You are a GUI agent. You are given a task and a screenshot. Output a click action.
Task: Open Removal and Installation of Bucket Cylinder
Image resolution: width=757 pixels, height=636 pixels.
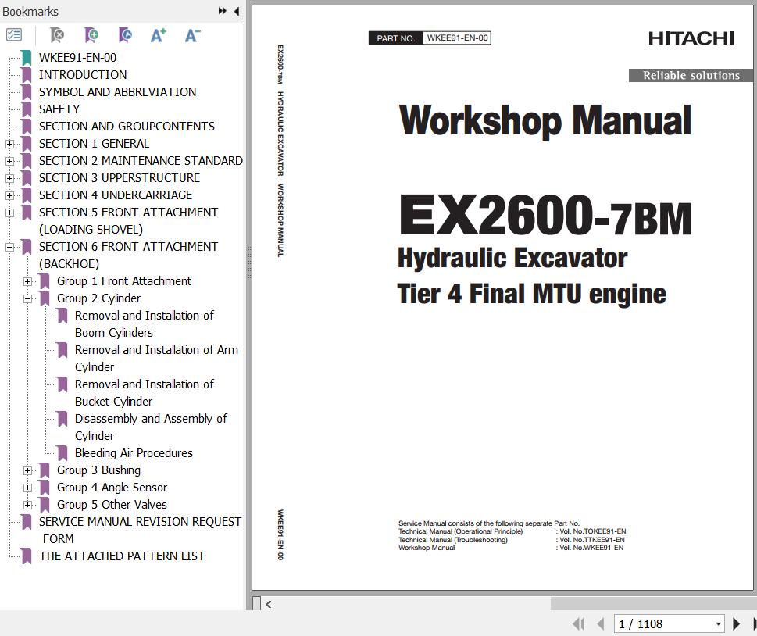tap(144, 392)
